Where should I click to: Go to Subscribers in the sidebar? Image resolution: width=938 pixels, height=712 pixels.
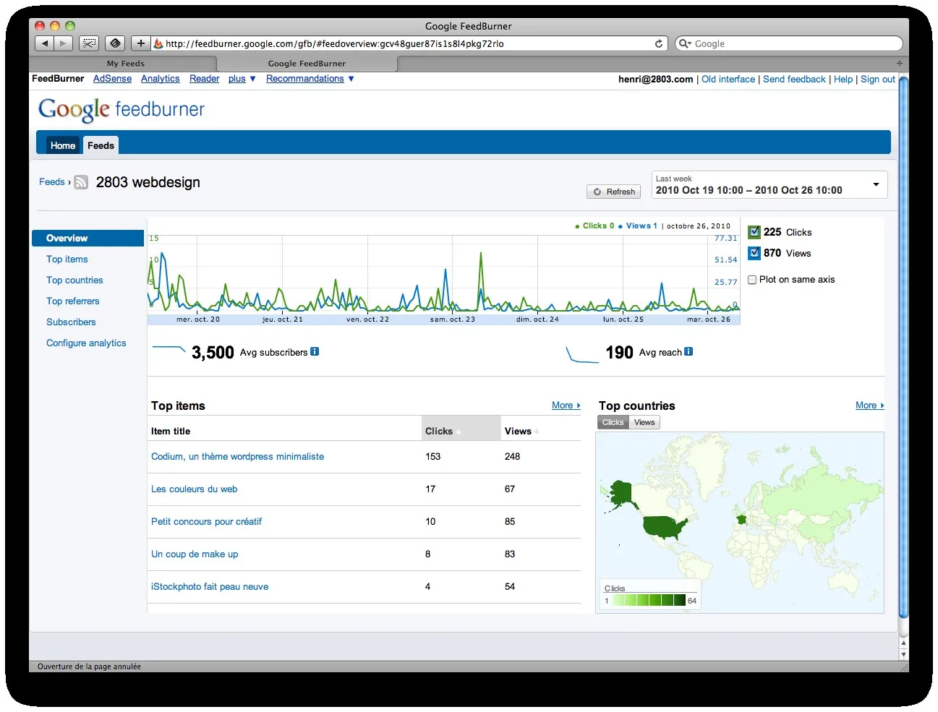71,322
